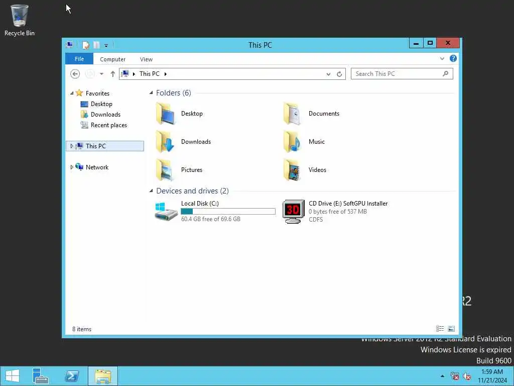Click the network tray icon
This screenshot has height=386, width=514.
click(455, 376)
